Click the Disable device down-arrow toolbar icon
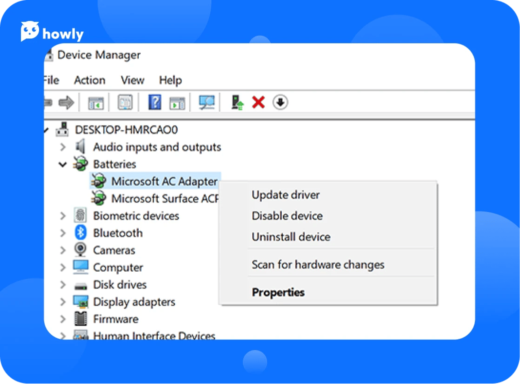520x384 pixels. pos(280,102)
